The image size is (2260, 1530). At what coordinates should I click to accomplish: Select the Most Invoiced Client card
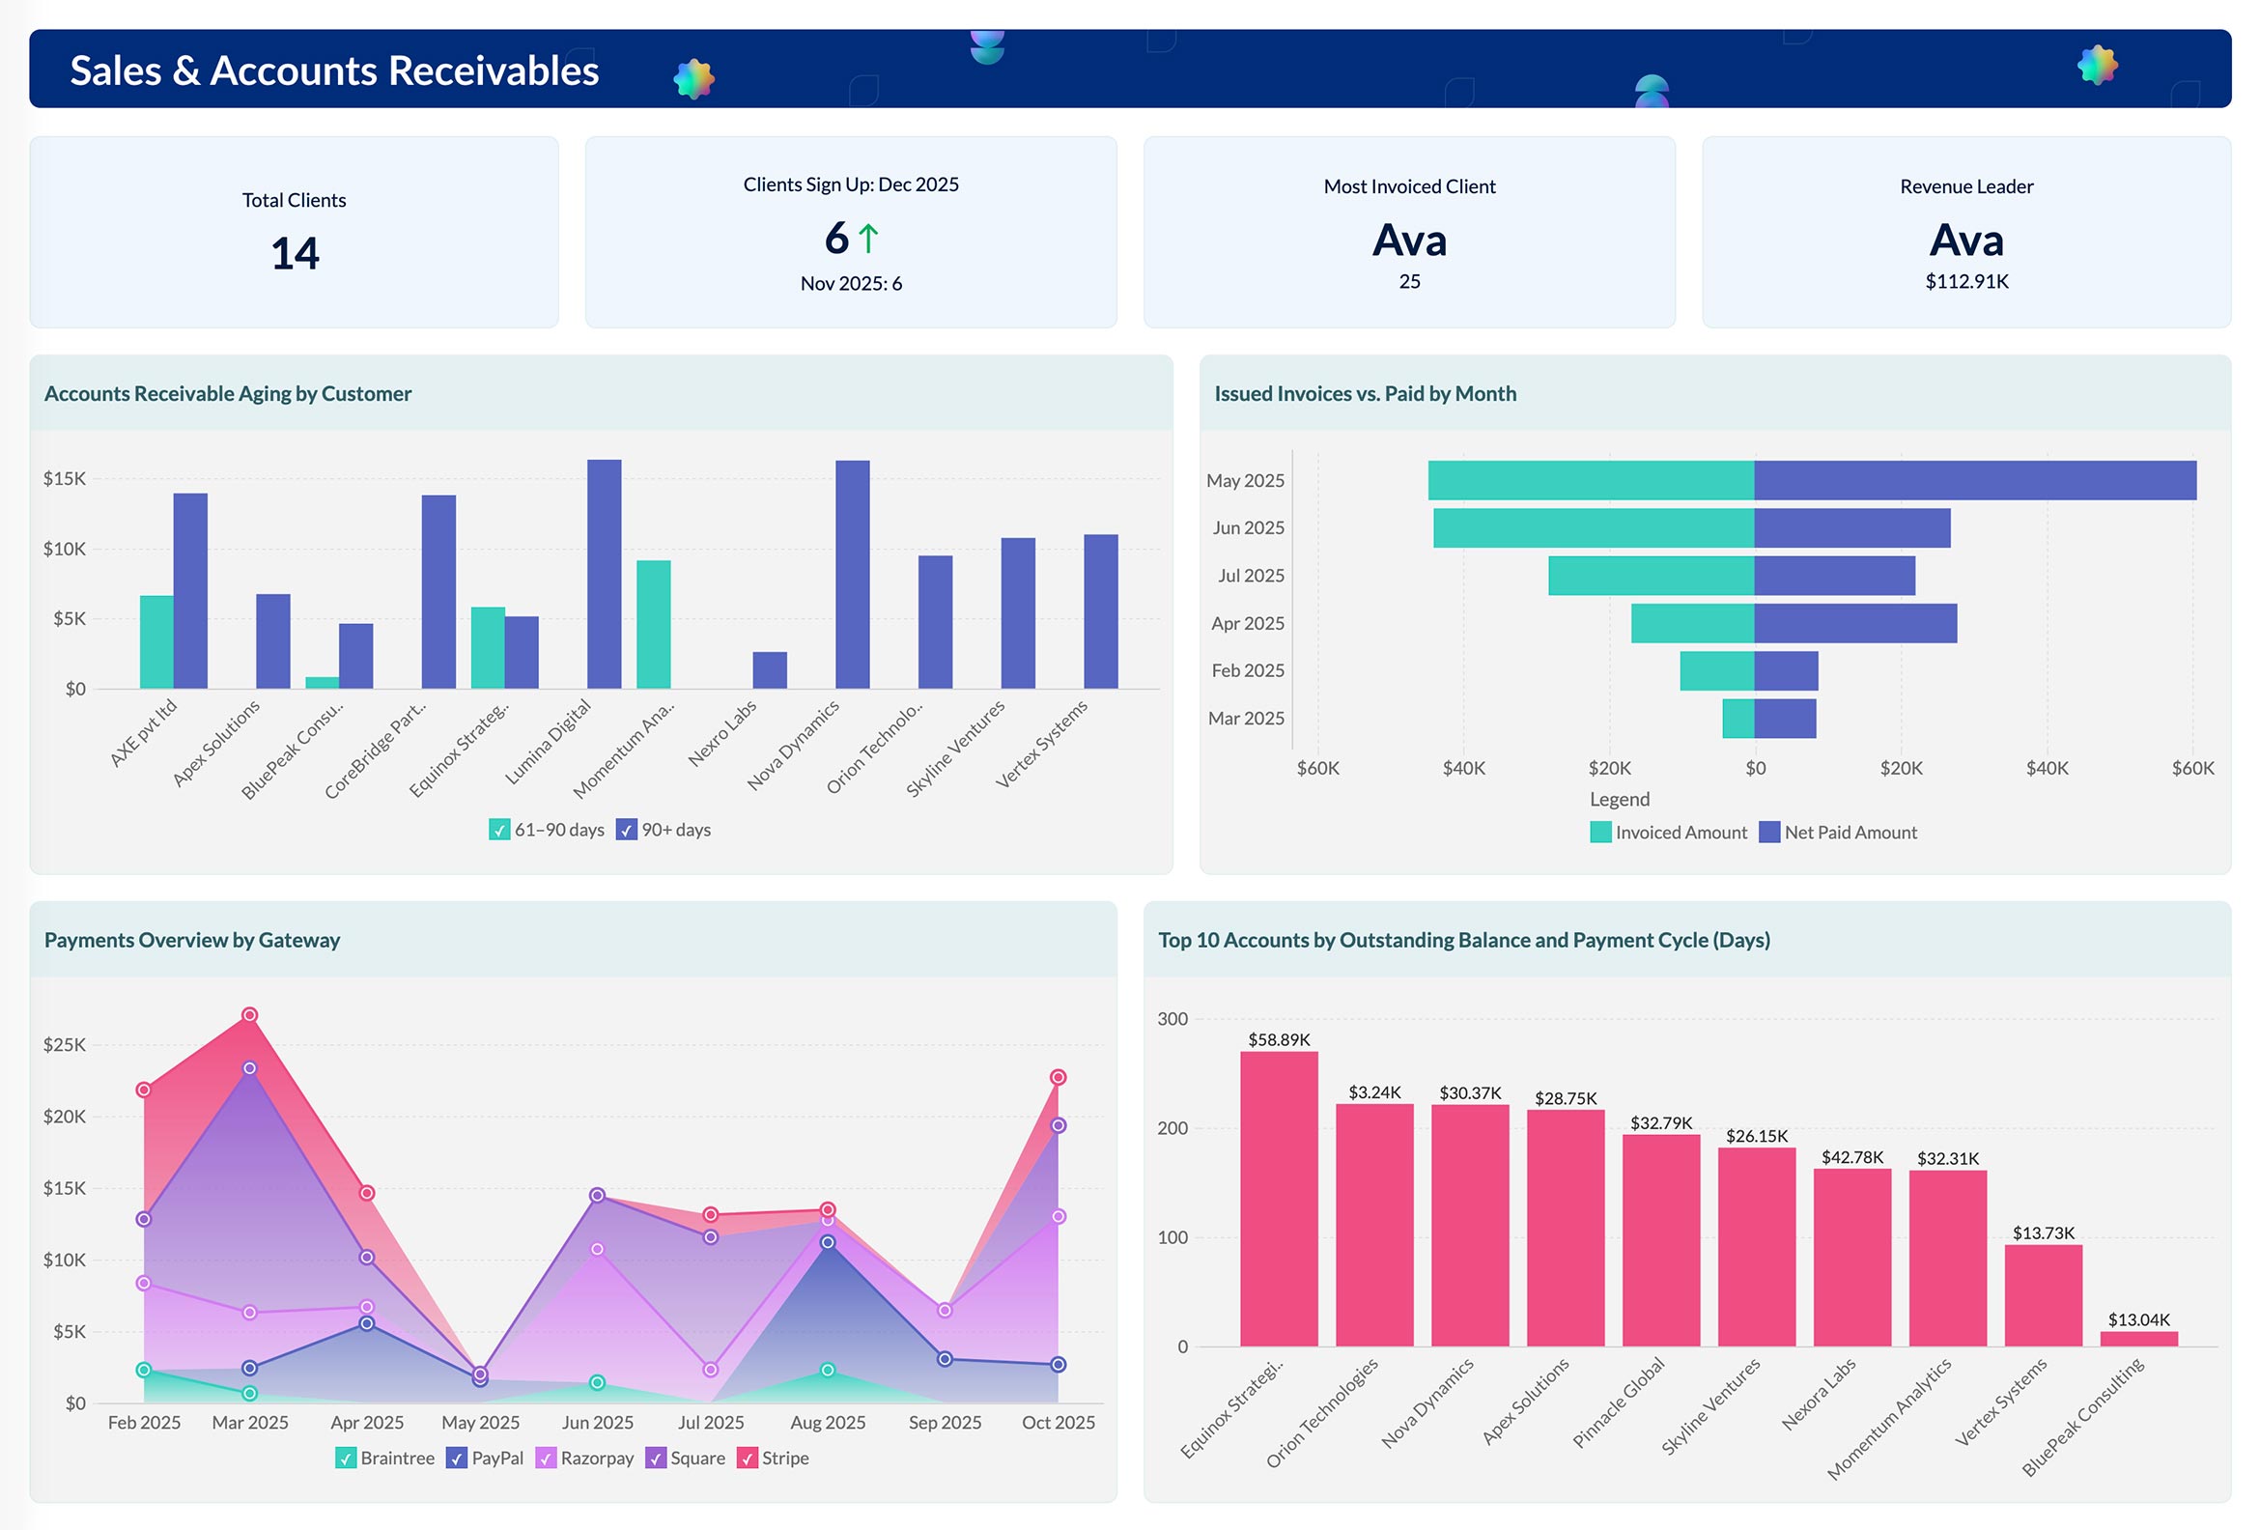tap(1408, 234)
